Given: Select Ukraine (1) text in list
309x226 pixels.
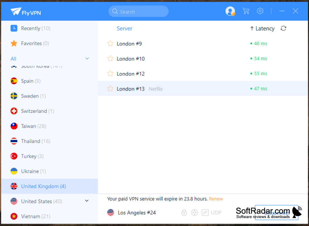Looking at the screenshot, I should [33, 171].
